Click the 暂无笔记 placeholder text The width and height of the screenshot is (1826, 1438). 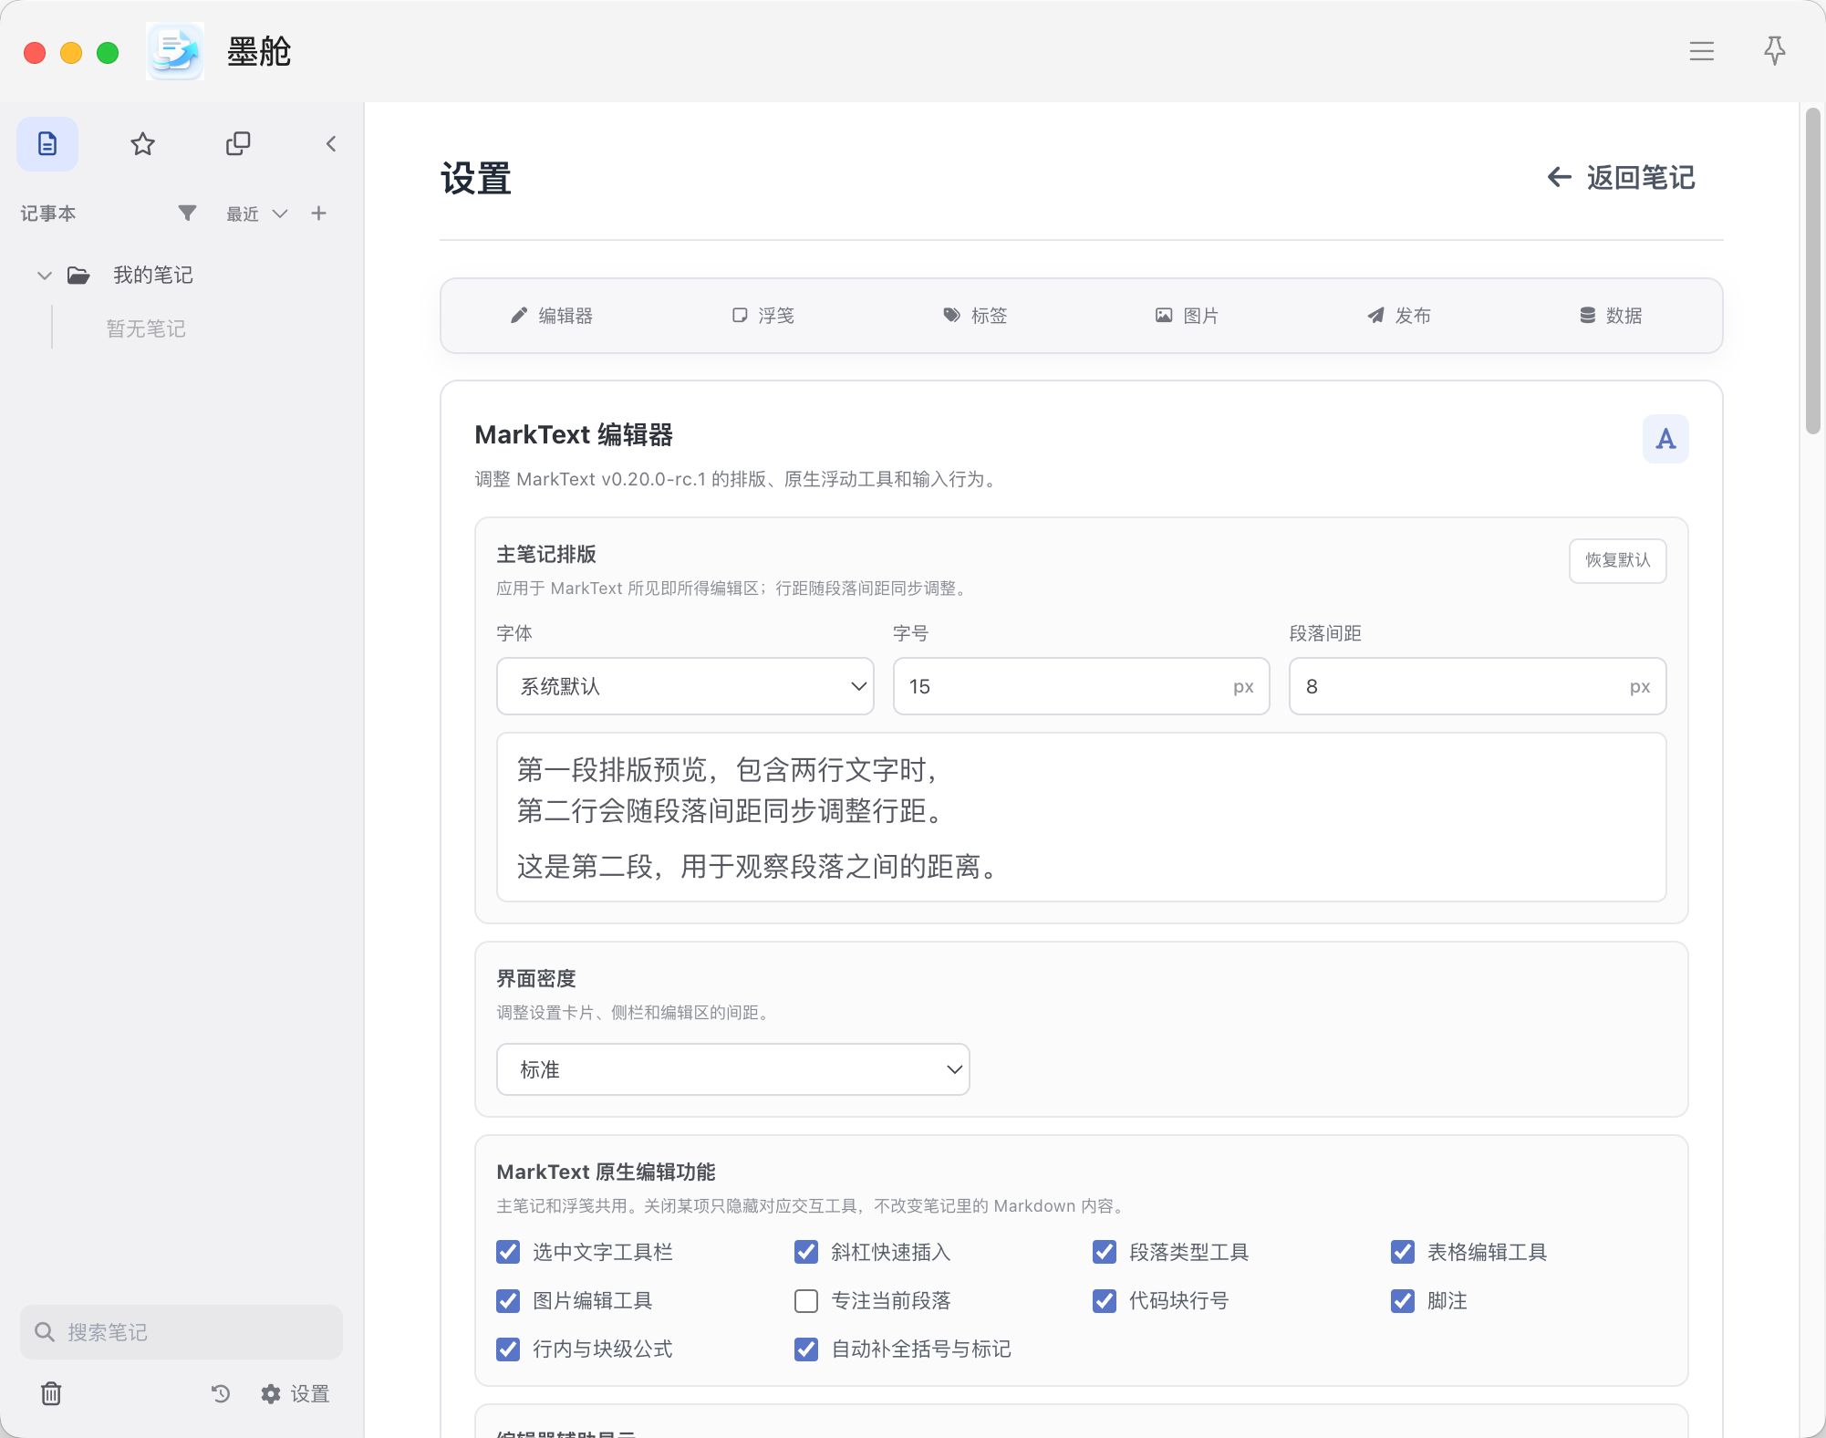coord(146,328)
